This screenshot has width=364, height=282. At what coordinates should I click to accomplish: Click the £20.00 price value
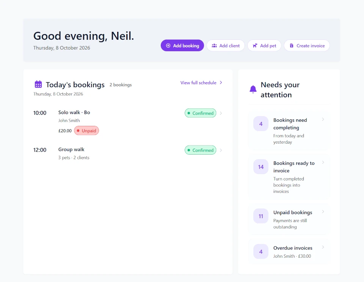pyautogui.click(x=65, y=131)
